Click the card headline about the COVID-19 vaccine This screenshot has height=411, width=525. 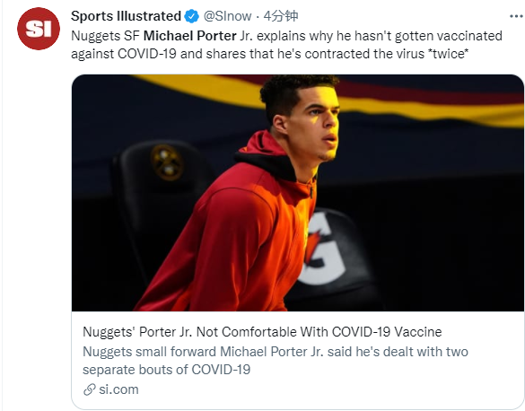pos(262,332)
